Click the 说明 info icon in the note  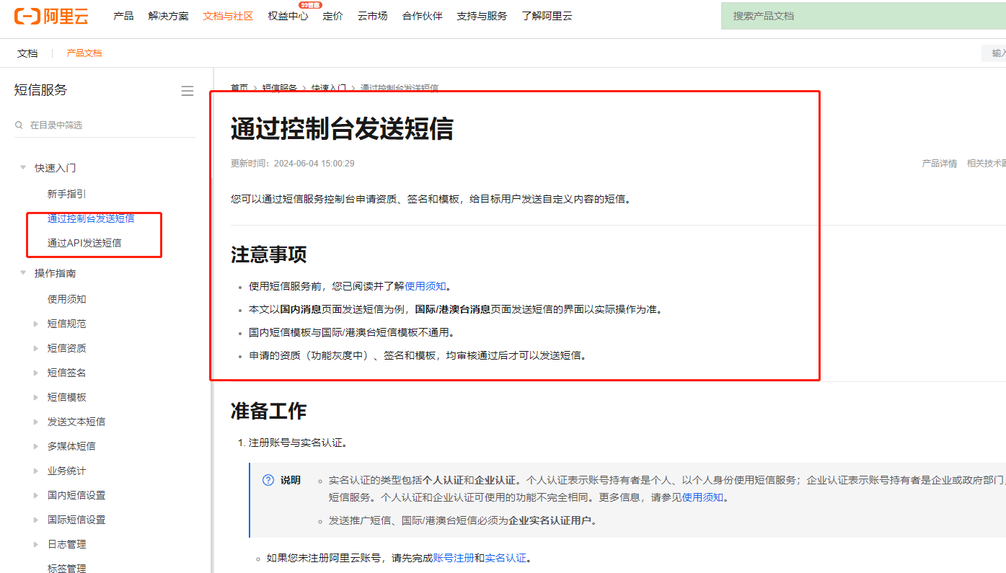coord(268,480)
